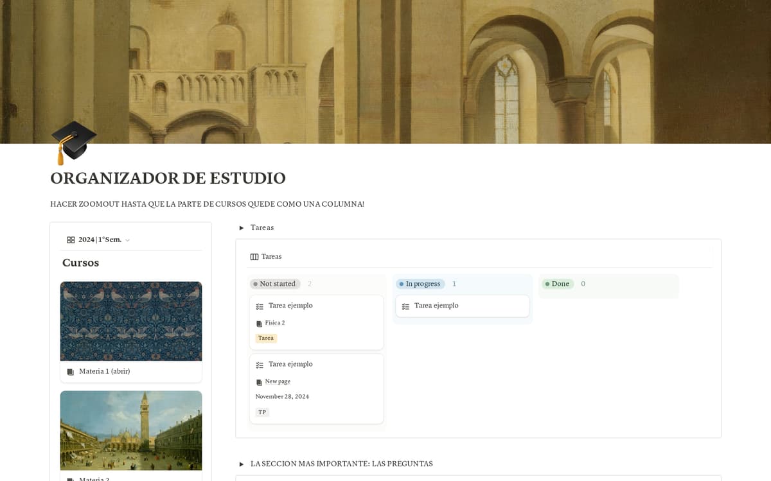Click the yellow Tarea tag

pyautogui.click(x=265, y=338)
